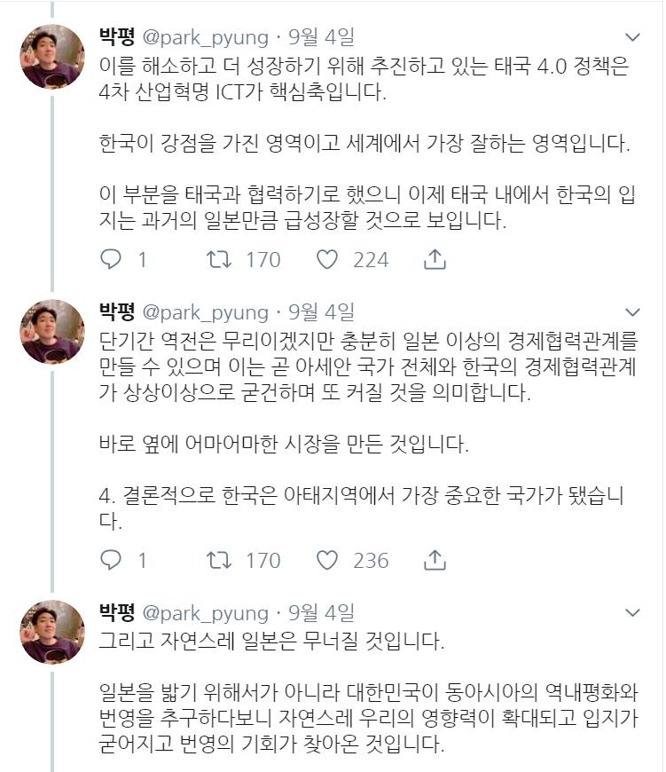Open the options chevron on the third tweet
The width and height of the screenshot is (666, 772).
pyautogui.click(x=632, y=611)
